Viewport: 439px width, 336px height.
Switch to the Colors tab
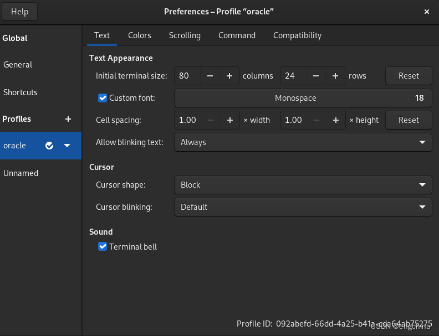coord(140,35)
